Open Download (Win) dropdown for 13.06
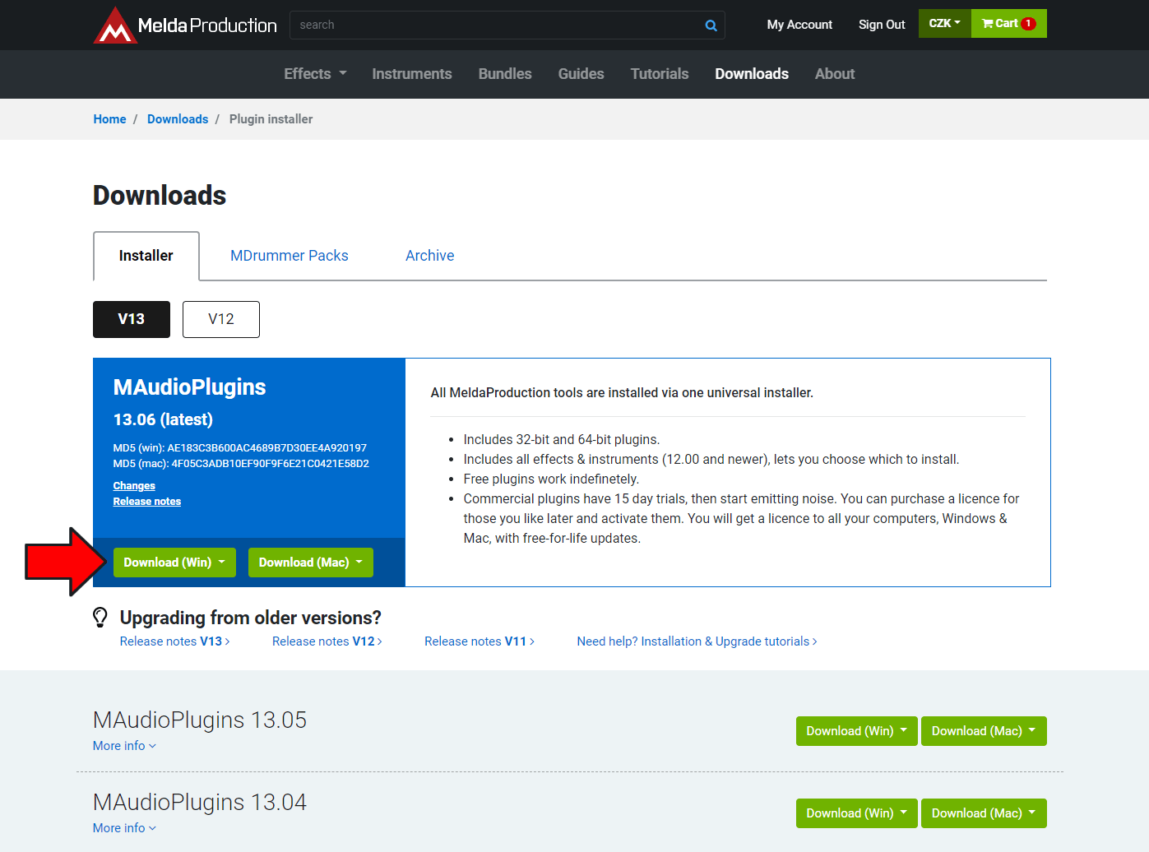Image resolution: width=1149 pixels, height=852 pixels. pos(174,563)
